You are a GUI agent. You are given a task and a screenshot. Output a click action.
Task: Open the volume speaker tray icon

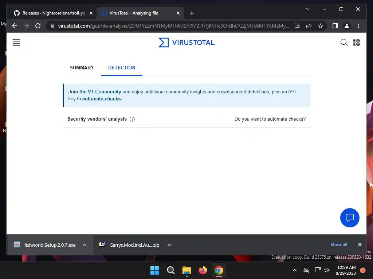tap(326, 270)
